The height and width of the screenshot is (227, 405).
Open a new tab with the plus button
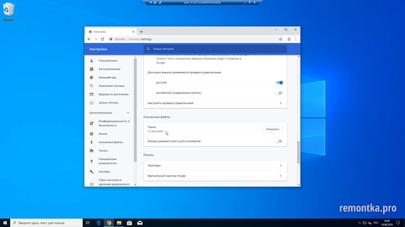coord(141,32)
